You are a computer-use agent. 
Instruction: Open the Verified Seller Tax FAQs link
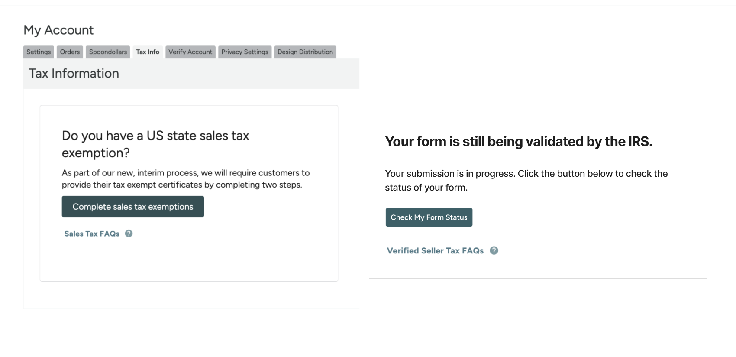pyautogui.click(x=435, y=250)
